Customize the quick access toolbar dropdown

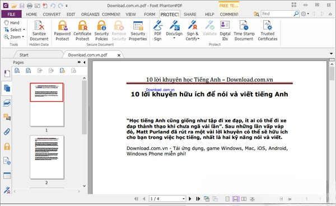pos(67,6)
